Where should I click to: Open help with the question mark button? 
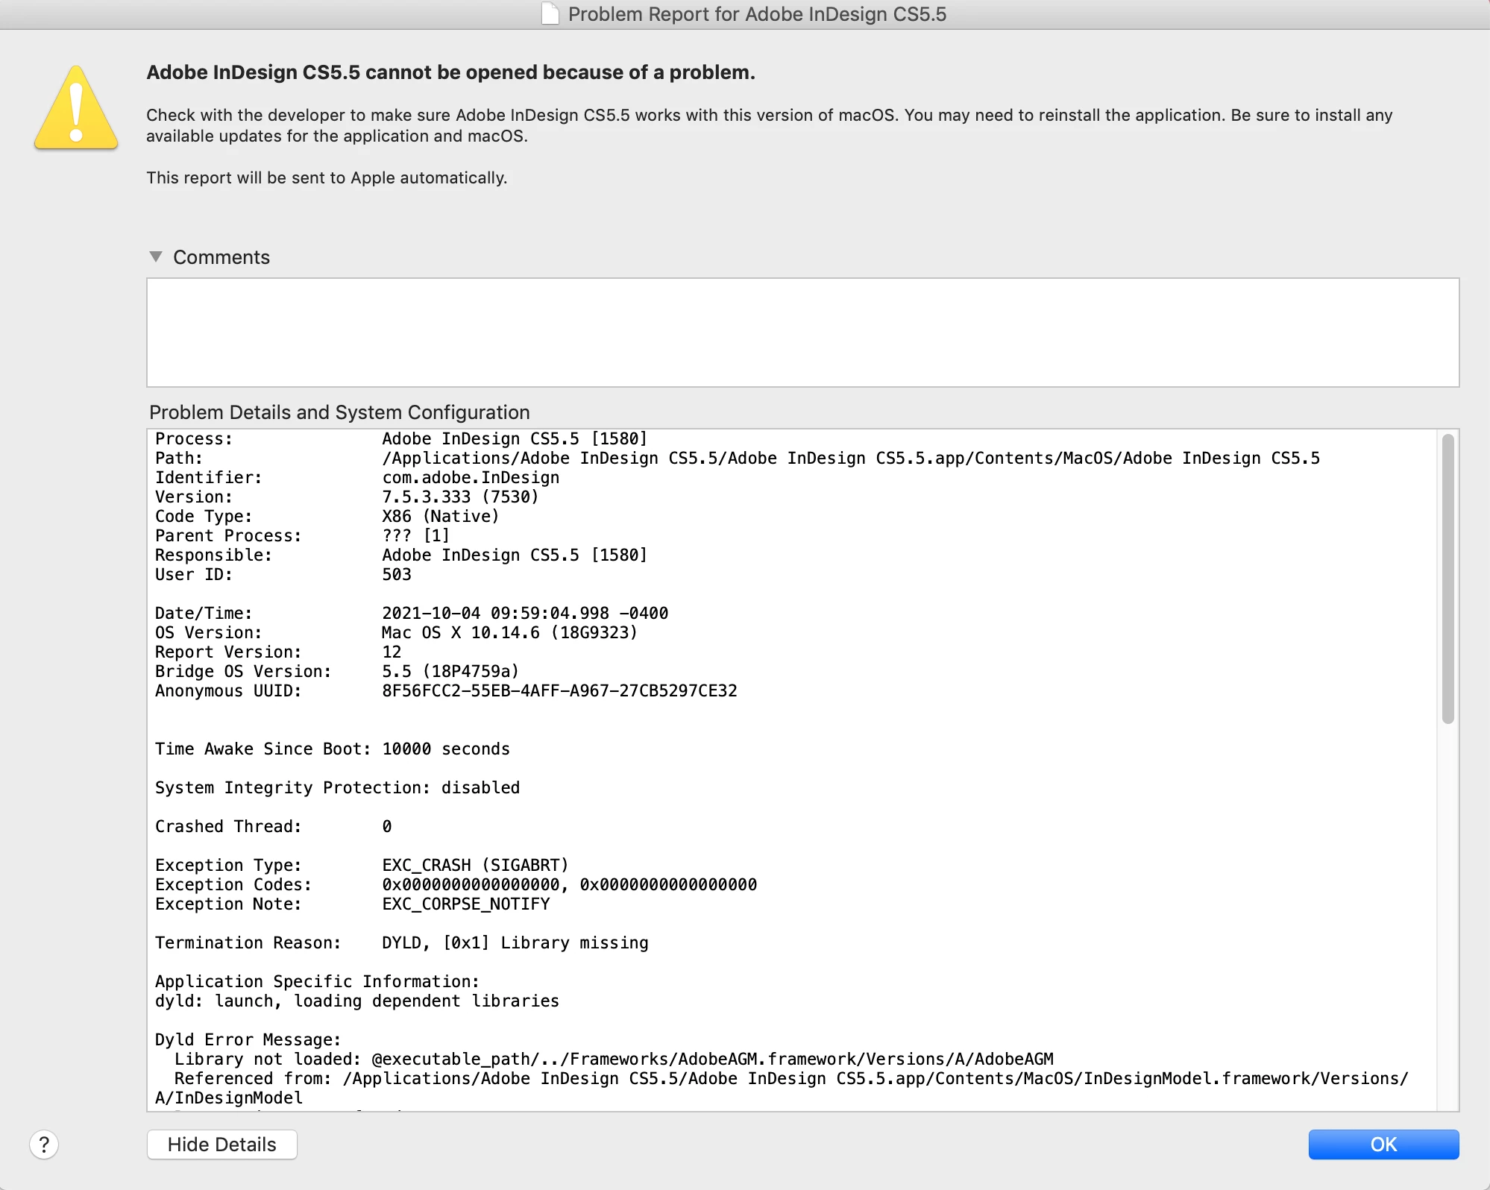click(x=44, y=1145)
